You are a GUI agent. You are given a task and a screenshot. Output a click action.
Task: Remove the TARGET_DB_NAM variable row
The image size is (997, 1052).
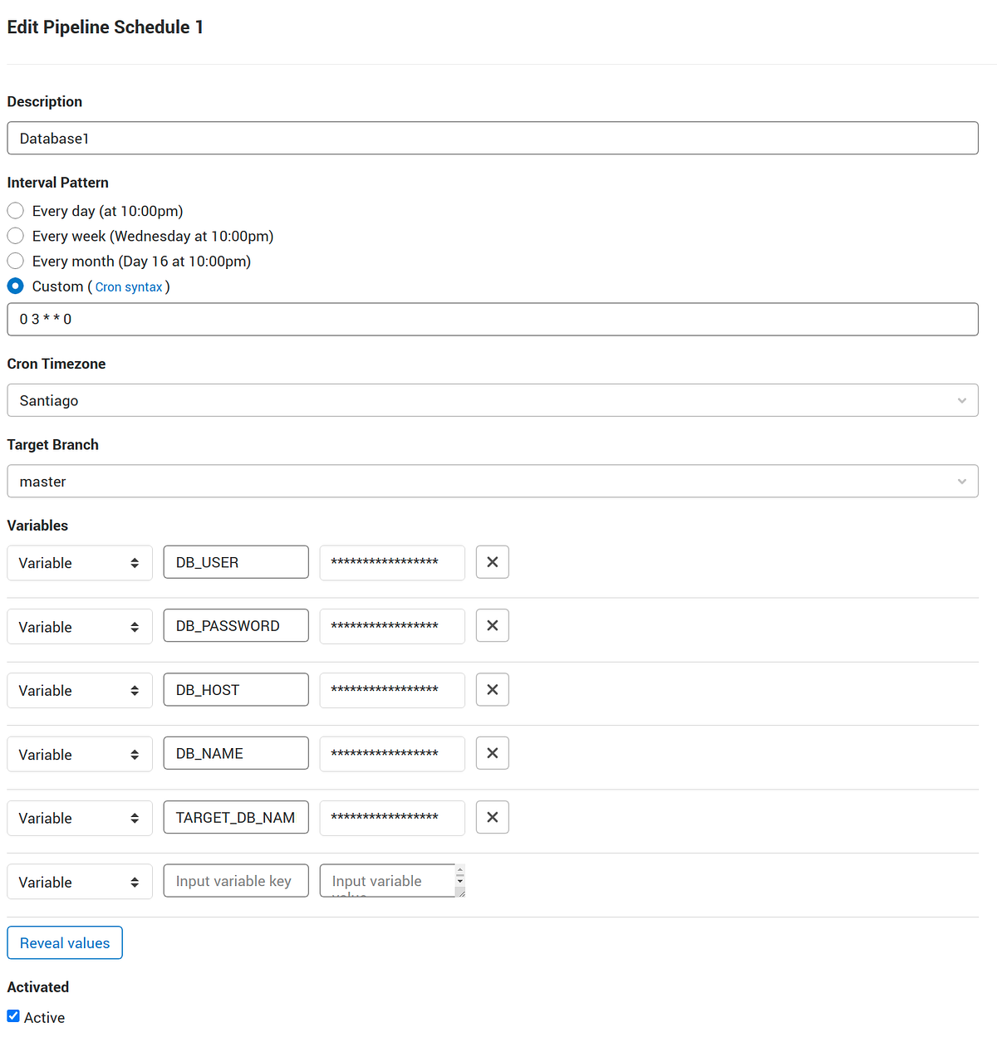(492, 817)
